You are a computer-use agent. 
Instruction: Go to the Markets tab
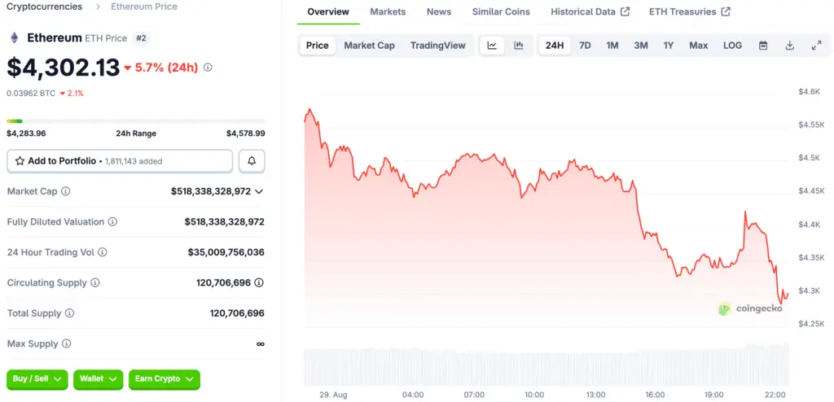(388, 12)
